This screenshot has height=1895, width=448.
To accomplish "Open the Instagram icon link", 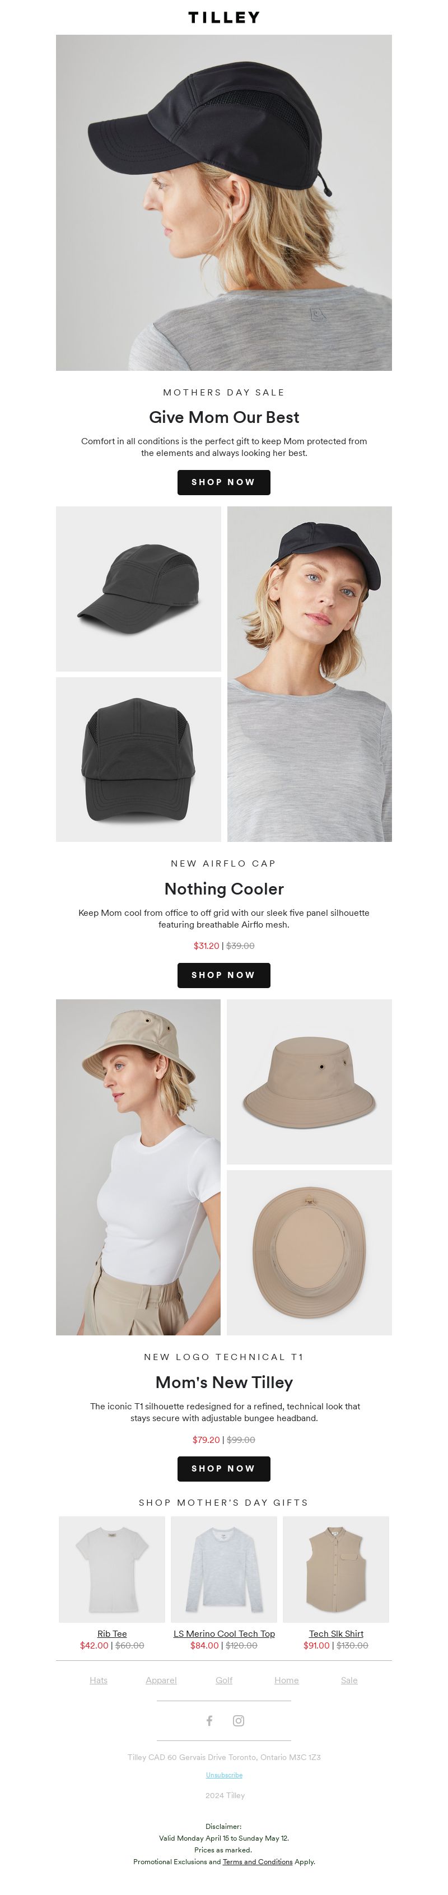I will (x=239, y=1720).
